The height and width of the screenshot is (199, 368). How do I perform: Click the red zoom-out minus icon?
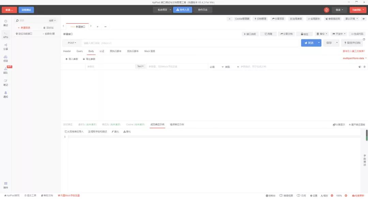(332, 196)
